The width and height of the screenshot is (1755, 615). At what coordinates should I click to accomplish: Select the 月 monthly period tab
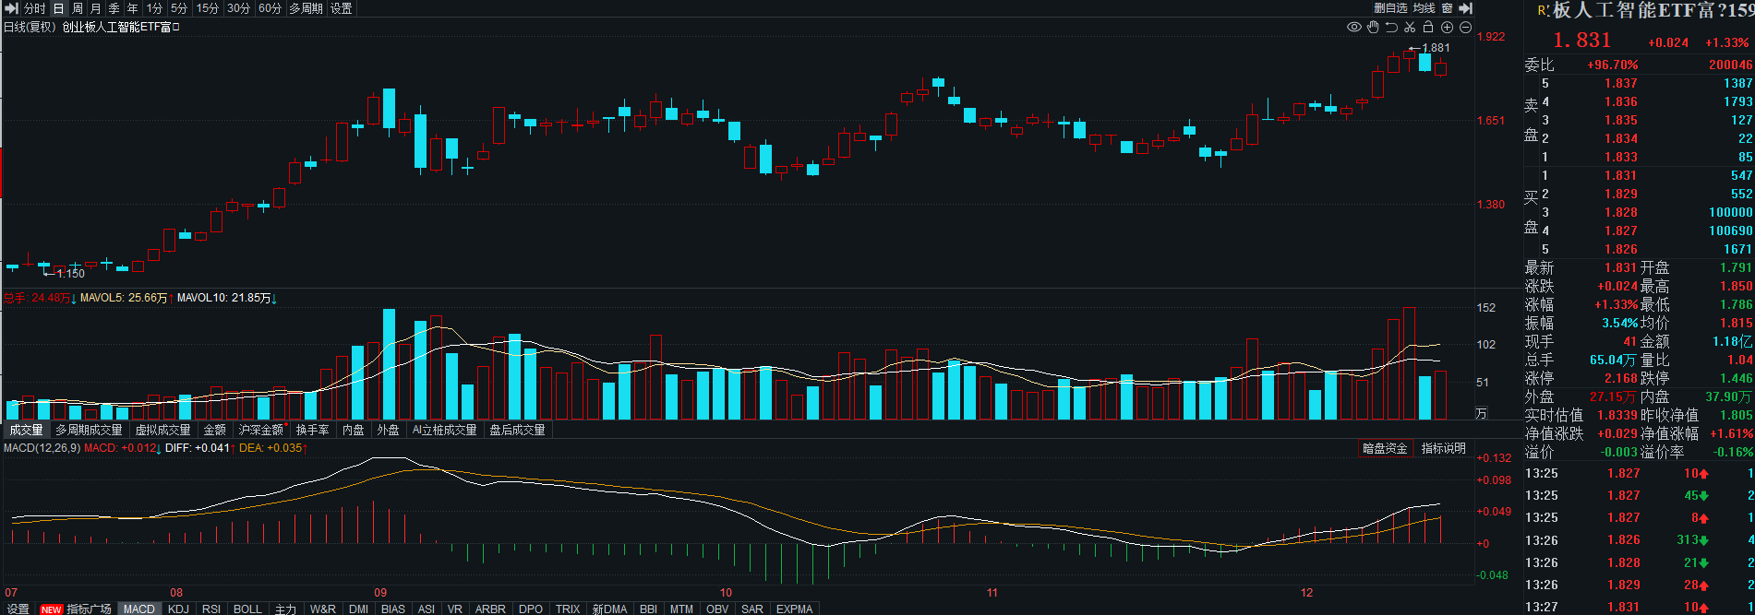click(x=96, y=8)
